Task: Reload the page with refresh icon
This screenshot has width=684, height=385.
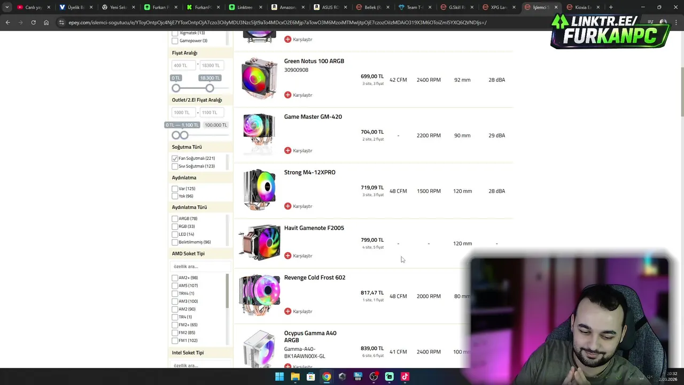Action: click(x=33, y=22)
